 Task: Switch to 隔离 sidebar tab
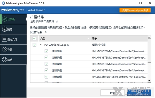pos(13,29)
